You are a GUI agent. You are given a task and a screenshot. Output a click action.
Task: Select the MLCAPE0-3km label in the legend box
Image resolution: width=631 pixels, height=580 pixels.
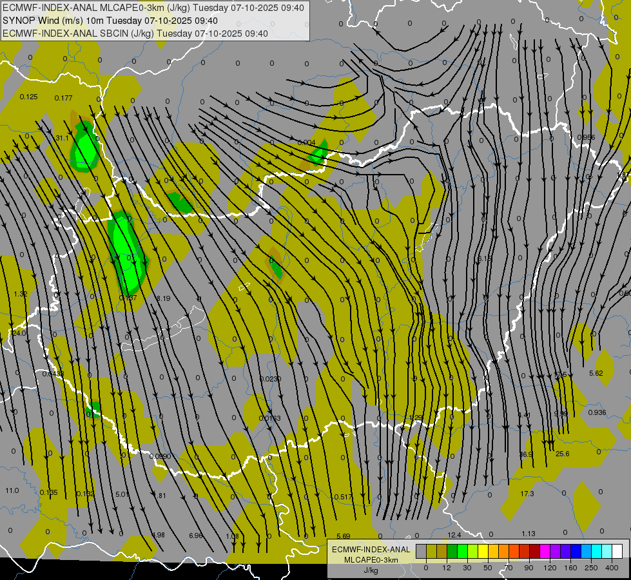click(371, 560)
